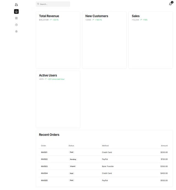This screenshot has width=176, height=190.
Task: Click the Bank Transfer method
Action: point(108,166)
